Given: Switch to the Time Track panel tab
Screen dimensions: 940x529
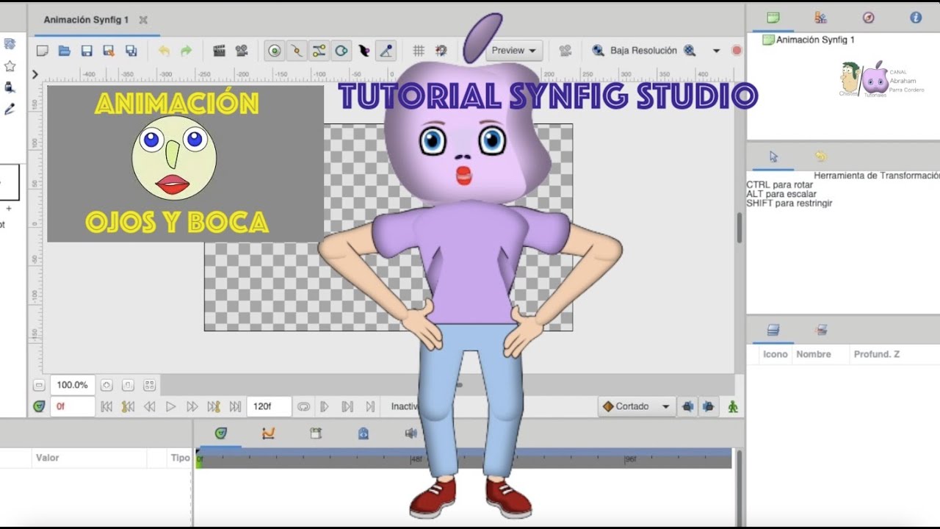Looking at the screenshot, I should (x=220, y=433).
